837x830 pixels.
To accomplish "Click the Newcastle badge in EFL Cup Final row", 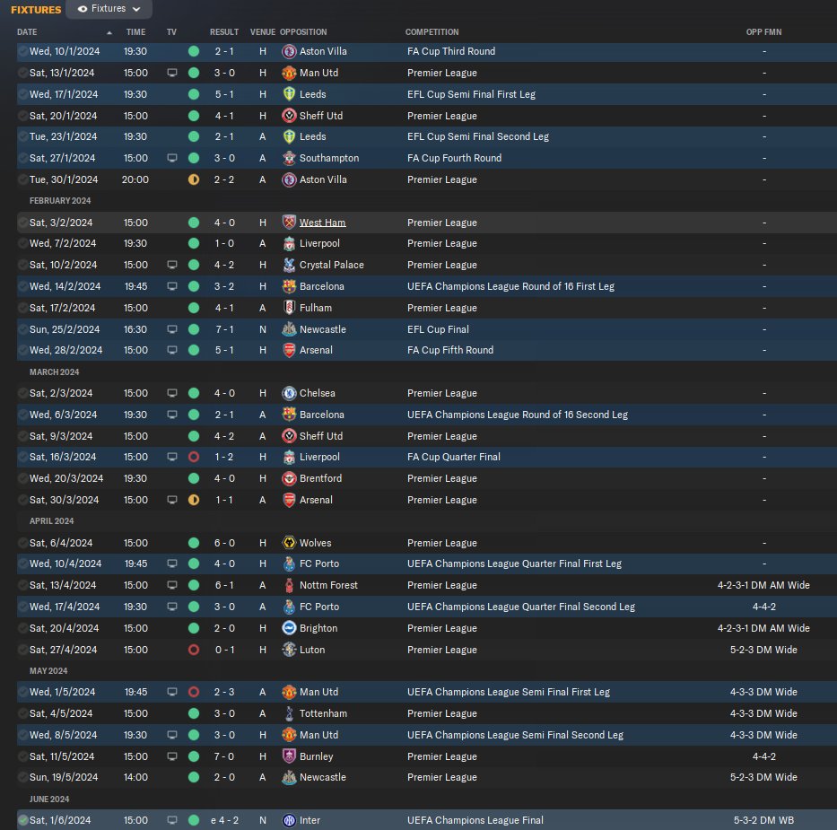I will [x=289, y=329].
